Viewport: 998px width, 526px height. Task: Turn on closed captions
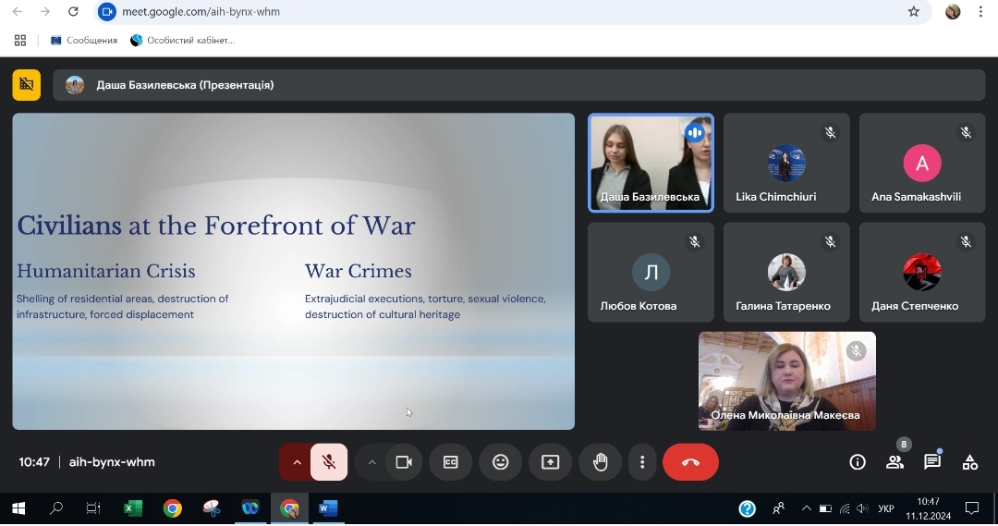(450, 462)
